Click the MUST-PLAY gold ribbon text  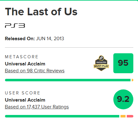coord(101,66)
